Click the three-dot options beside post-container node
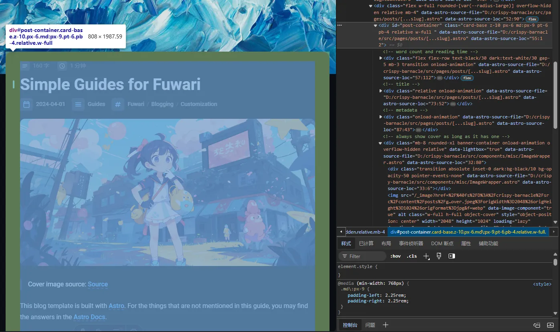 tap(340, 25)
